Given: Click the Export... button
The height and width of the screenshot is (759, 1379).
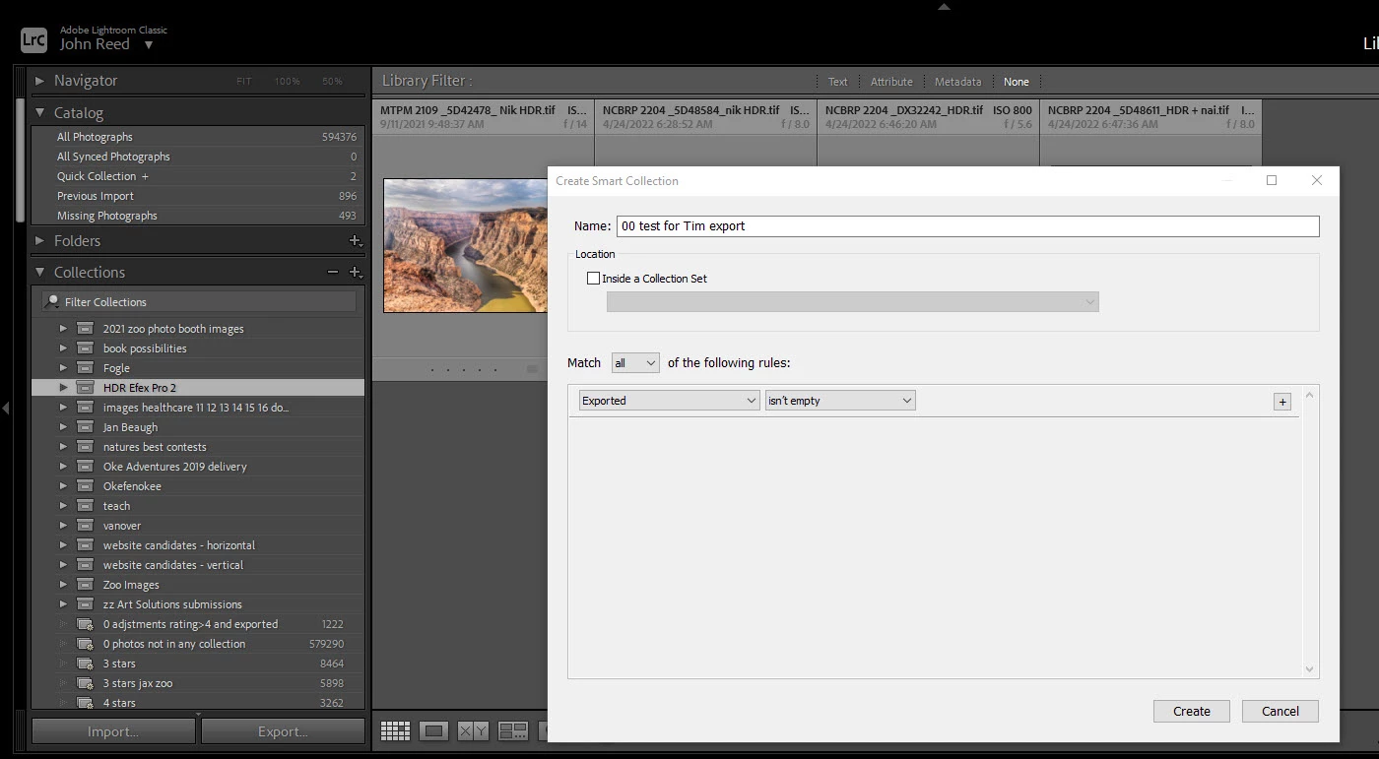Looking at the screenshot, I should 283,731.
